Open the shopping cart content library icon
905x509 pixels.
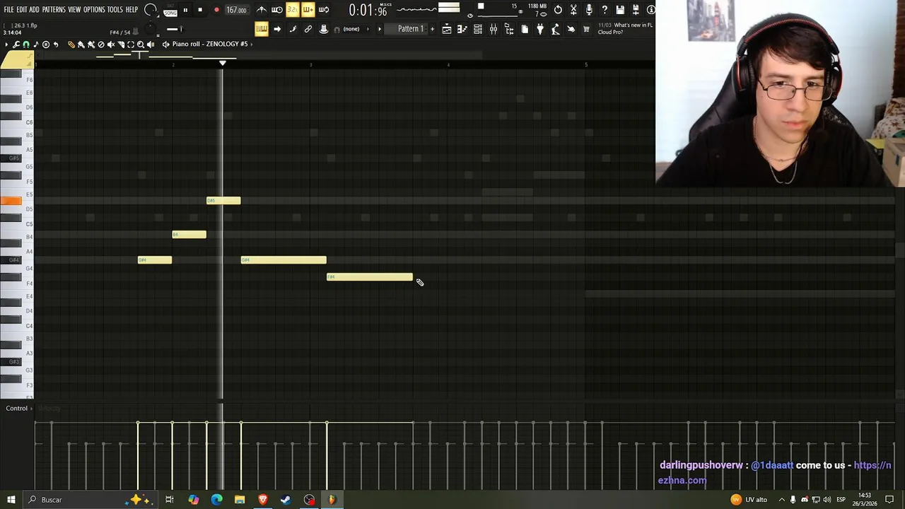tap(586, 29)
